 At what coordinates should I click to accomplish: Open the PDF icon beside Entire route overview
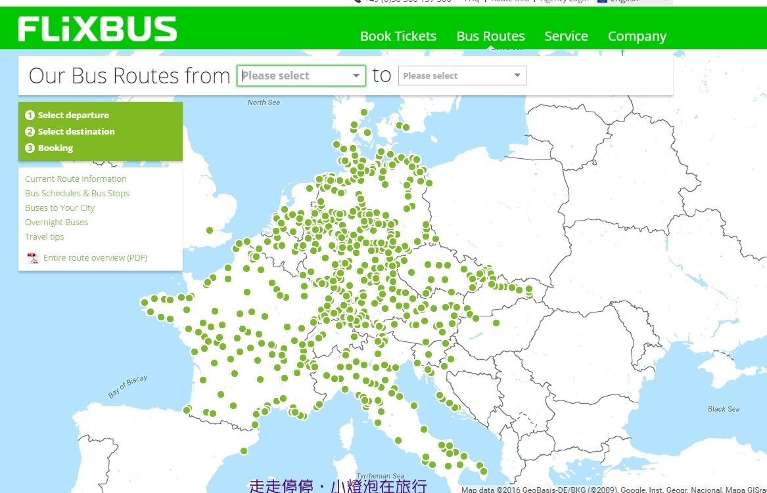32,257
